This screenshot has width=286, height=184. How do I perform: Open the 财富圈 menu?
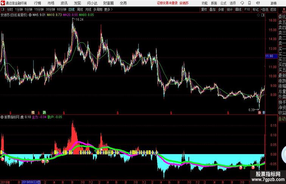tap(108, 3)
